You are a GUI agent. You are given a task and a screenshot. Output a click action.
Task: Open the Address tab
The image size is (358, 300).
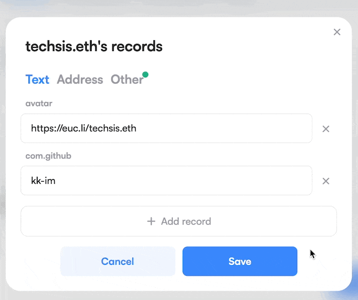click(x=80, y=79)
